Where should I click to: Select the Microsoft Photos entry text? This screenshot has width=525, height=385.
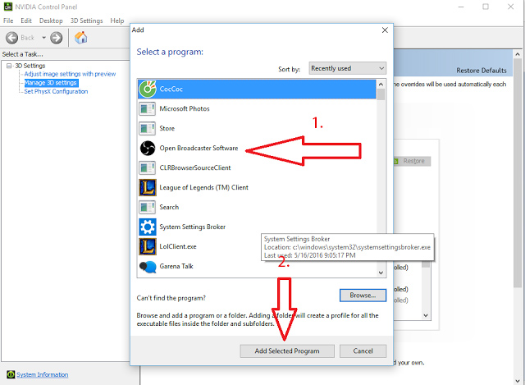(185, 108)
